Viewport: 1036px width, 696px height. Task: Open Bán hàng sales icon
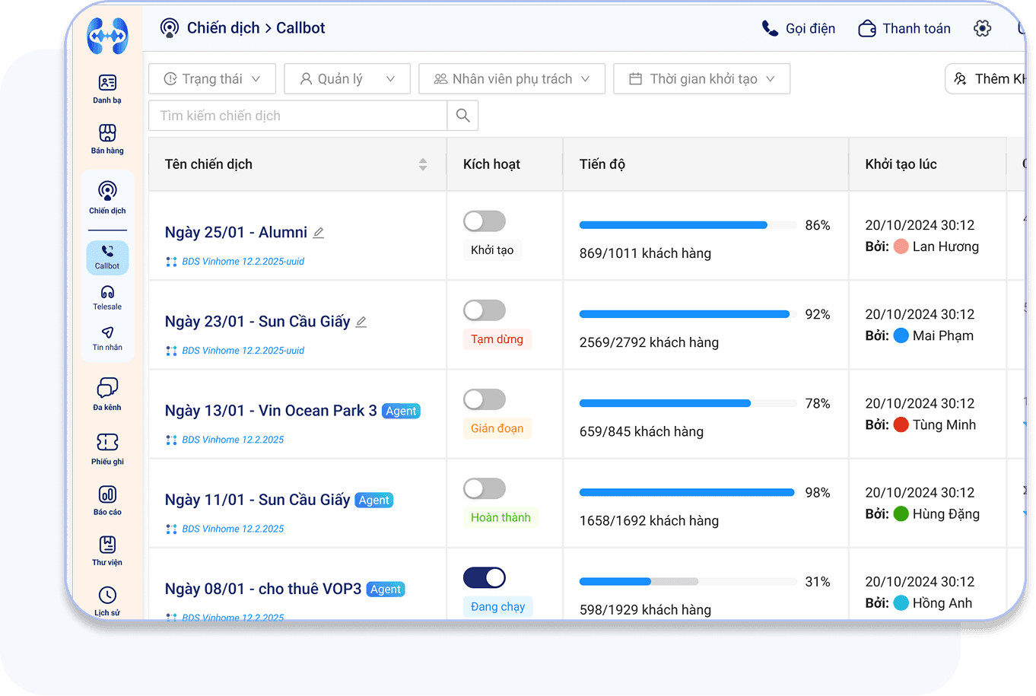(x=107, y=138)
